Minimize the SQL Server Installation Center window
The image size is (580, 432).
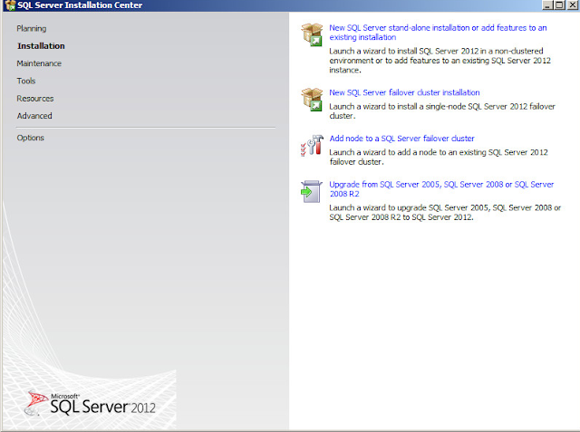547,5
